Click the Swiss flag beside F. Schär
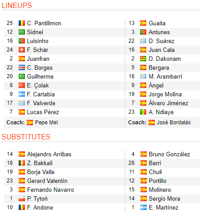Image resolution: width=200 pixels, height=214 pixels. tap(22, 50)
